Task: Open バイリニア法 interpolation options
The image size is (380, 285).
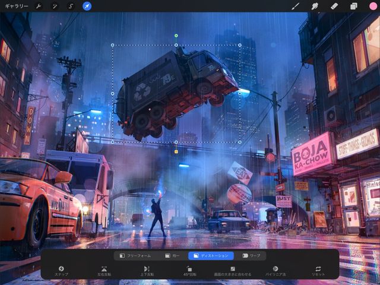Action: coord(275,271)
